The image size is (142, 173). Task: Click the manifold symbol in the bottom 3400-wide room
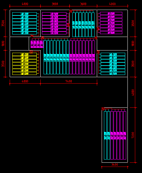103,109
